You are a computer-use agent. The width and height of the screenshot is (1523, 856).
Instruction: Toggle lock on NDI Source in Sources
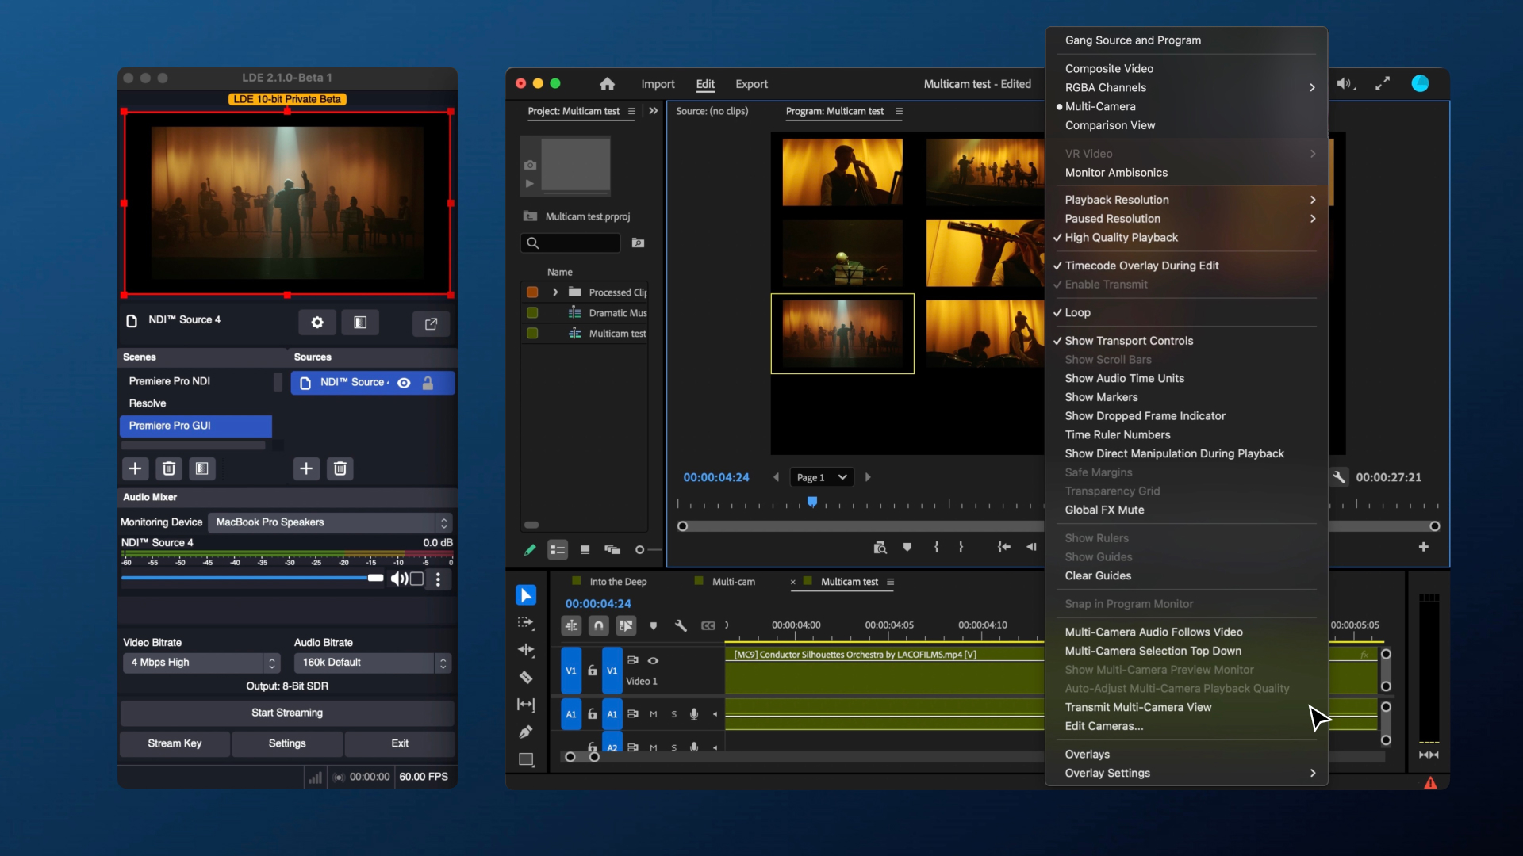point(428,383)
